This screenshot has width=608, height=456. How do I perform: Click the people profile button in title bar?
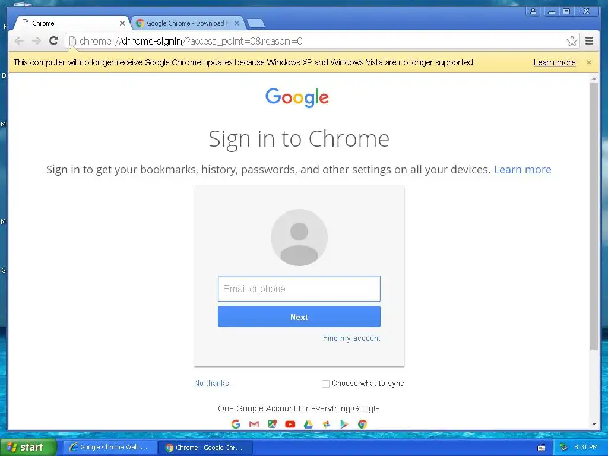(533, 11)
